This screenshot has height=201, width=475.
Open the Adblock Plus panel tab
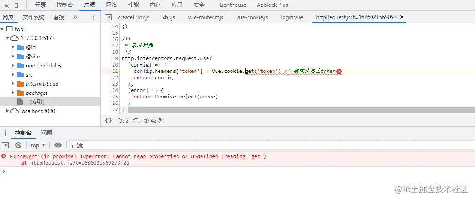272,5
